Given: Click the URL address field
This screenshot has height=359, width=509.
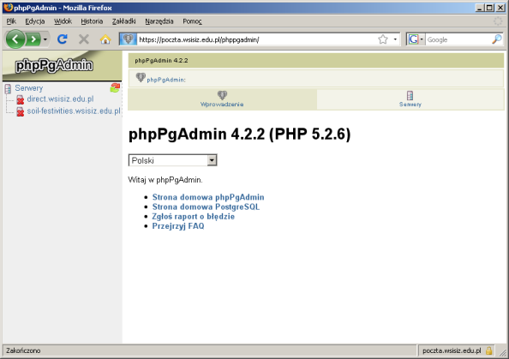Looking at the screenshot, I should click(x=256, y=39).
